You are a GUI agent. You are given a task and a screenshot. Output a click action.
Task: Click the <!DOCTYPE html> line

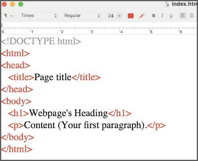(41, 41)
